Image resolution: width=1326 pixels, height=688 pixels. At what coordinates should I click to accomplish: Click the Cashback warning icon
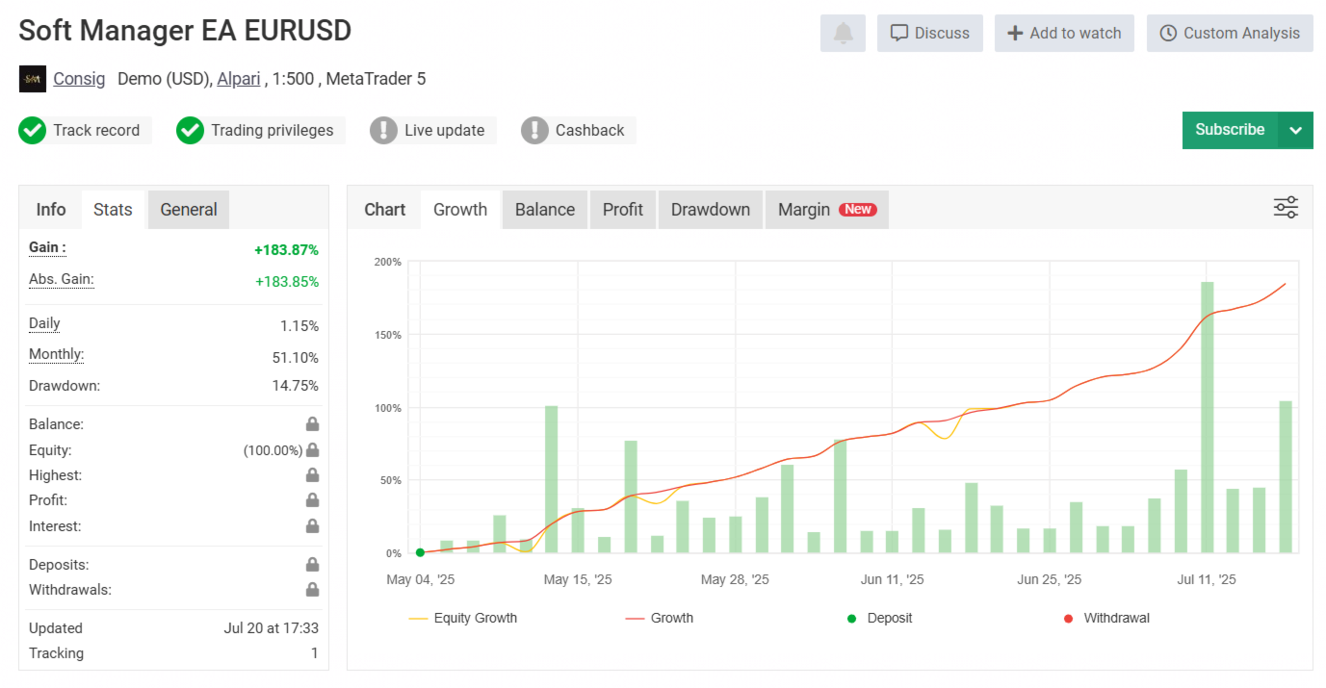[534, 131]
